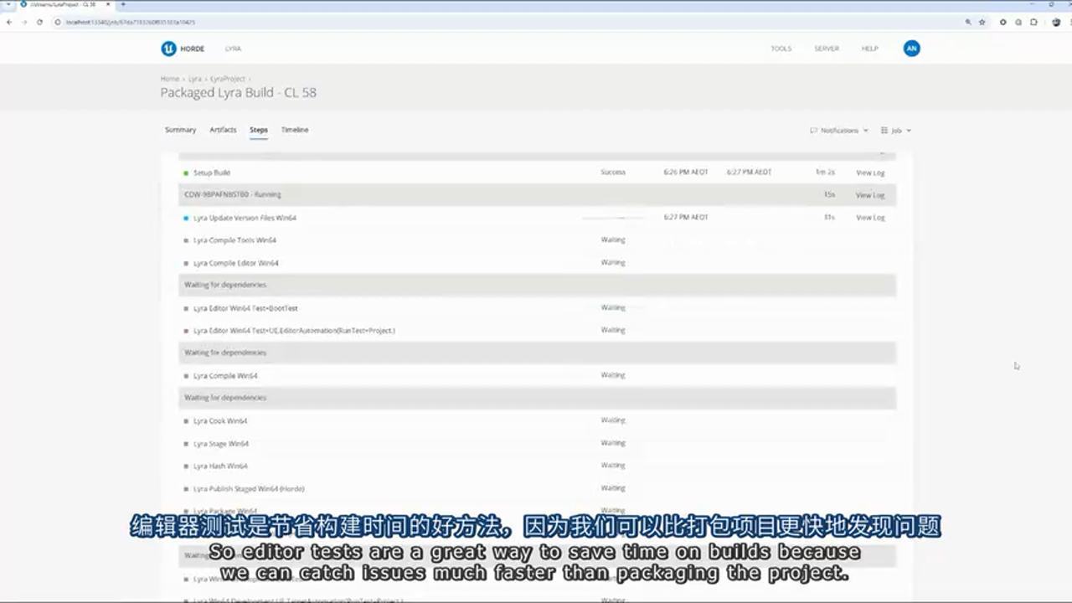This screenshot has height=603, width=1072.
Task: Open the Help menu
Action: tap(869, 49)
